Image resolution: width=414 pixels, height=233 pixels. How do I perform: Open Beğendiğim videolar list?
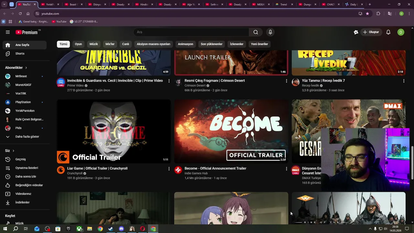[25, 185]
